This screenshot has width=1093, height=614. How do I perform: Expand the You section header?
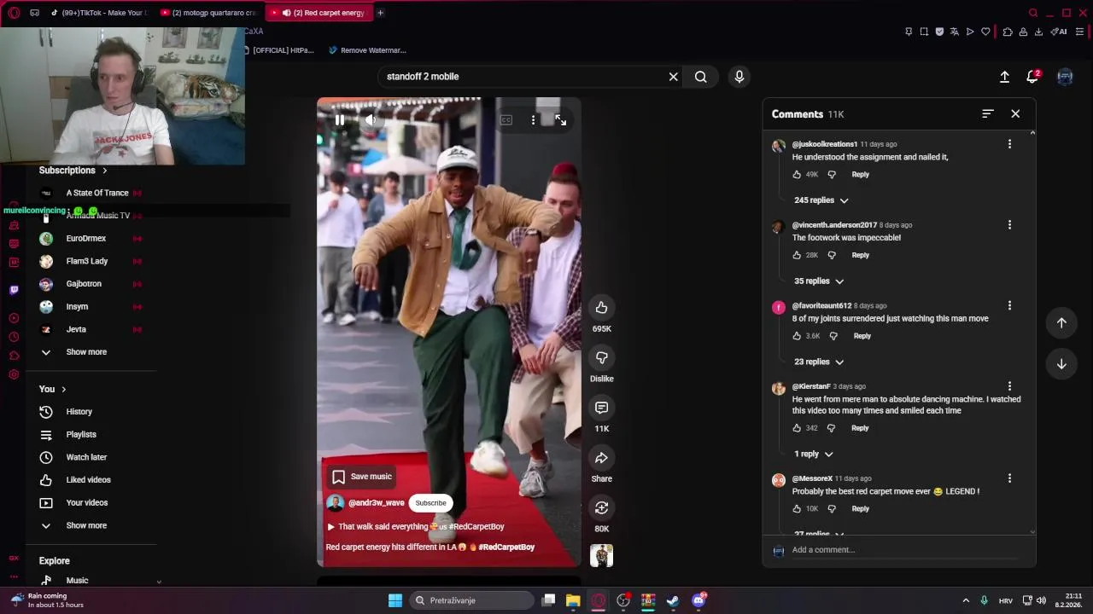pos(52,389)
